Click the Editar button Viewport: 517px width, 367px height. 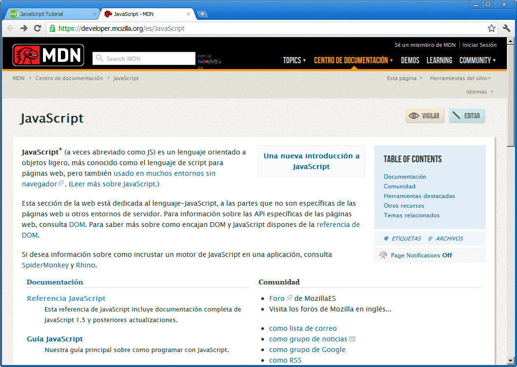467,115
